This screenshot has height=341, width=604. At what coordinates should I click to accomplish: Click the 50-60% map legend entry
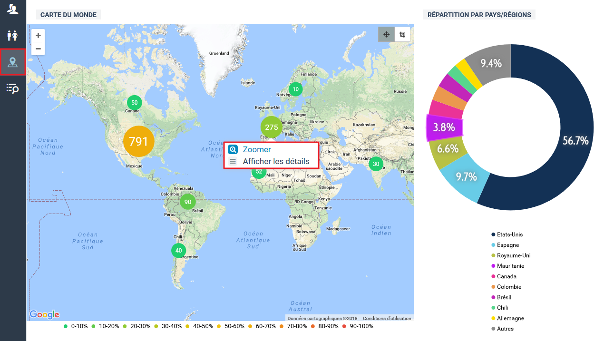(x=230, y=326)
